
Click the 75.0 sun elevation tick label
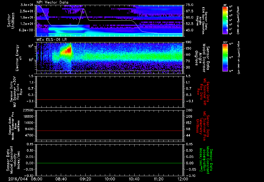(189, 5)
